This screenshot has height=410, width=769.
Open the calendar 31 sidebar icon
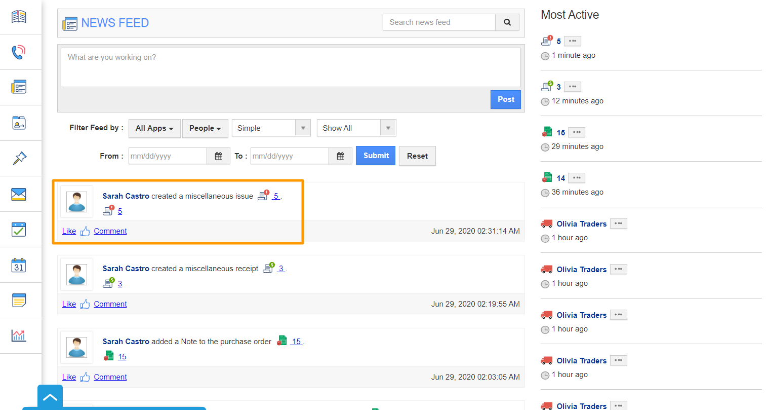tap(19, 265)
